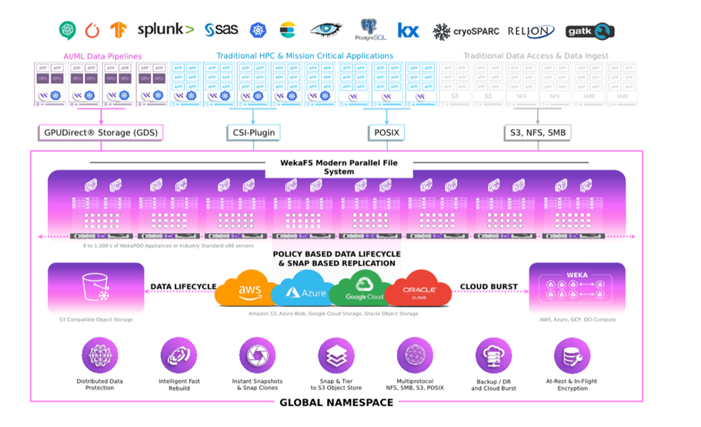Click the PostgreSQL elephant logo
Viewport: 701px width, 427px height.
(x=370, y=29)
